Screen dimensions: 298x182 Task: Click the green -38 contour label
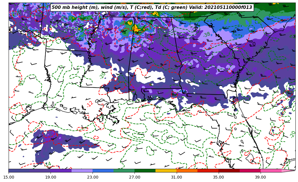pyautogui.click(x=206, y=35)
